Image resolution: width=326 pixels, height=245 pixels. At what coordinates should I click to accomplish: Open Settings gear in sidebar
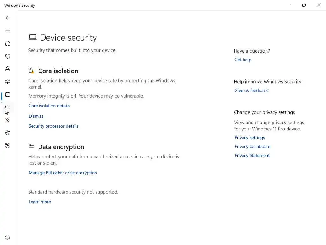(x=8, y=237)
